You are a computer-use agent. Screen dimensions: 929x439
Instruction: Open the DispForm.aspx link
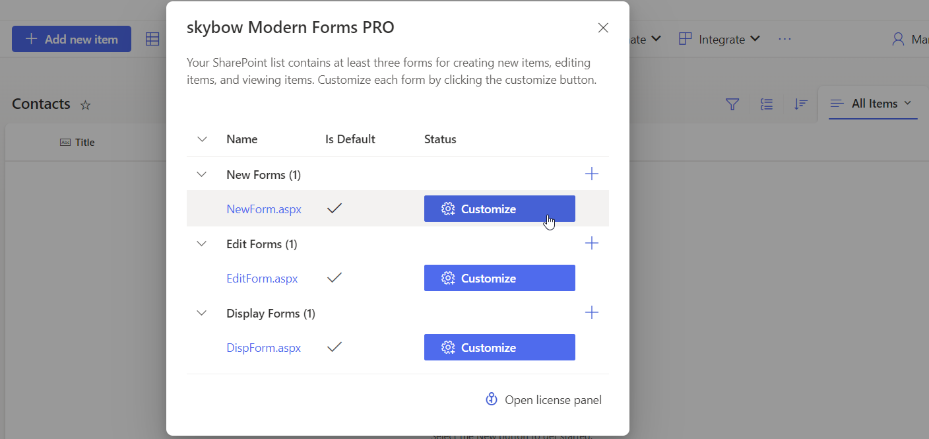point(263,348)
